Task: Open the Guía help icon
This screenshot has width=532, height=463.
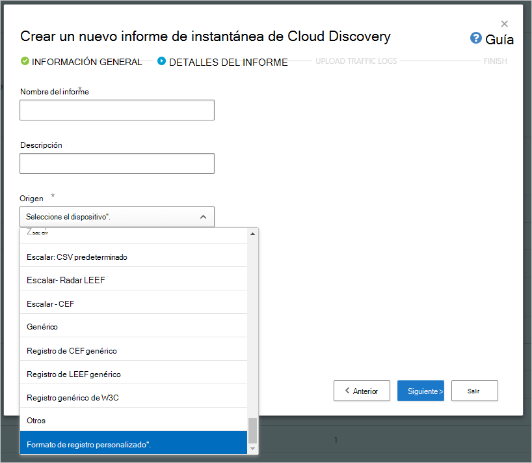Action: [475, 38]
